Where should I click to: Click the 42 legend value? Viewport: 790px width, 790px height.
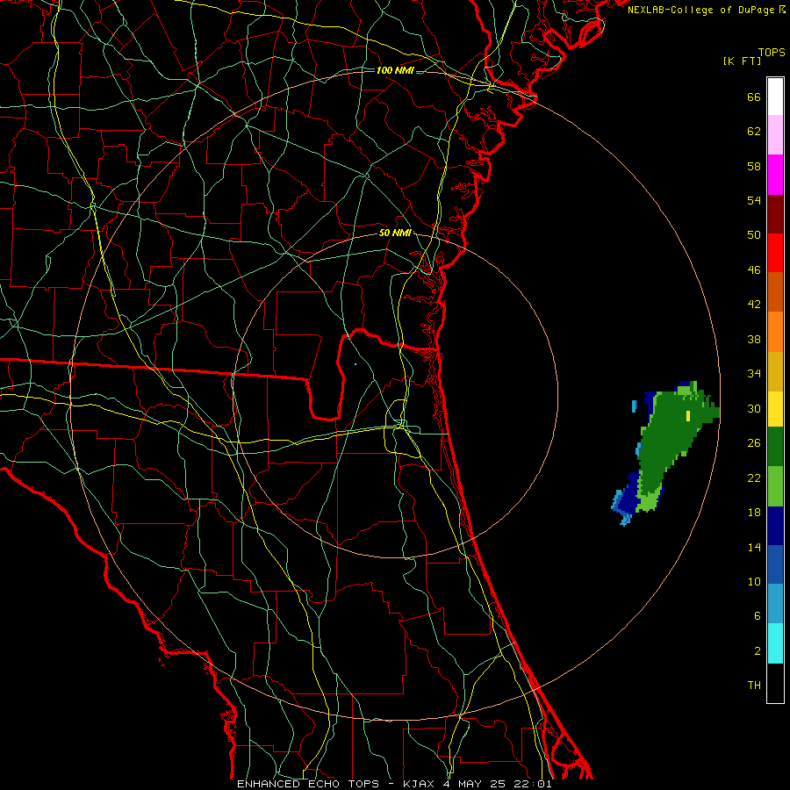pos(754,305)
